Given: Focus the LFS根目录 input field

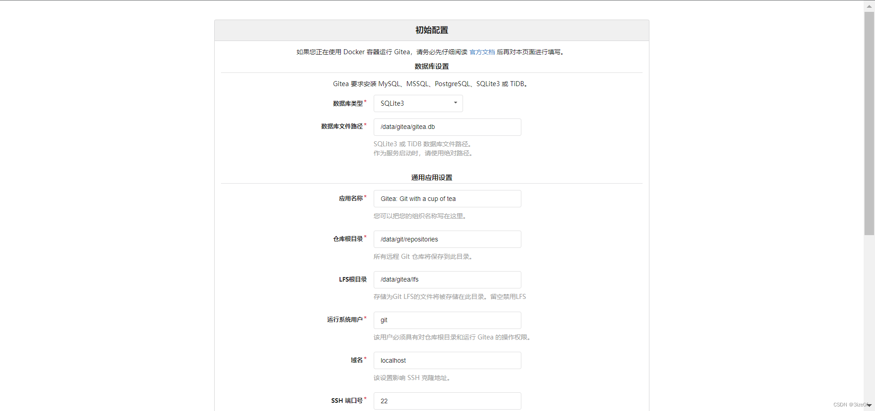Looking at the screenshot, I should tap(447, 280).
